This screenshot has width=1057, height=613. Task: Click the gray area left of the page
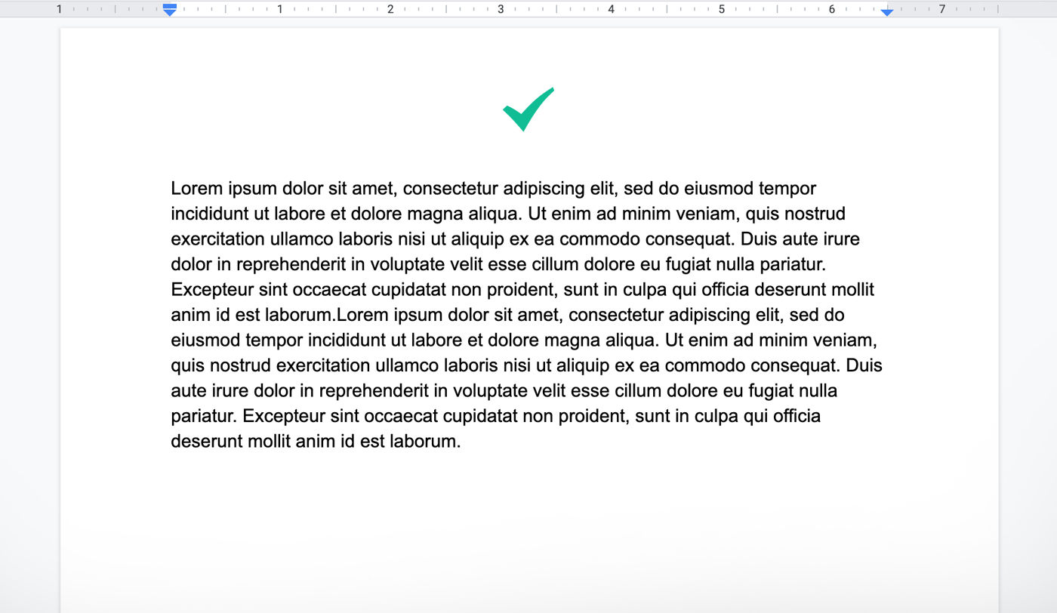[30, 302]
